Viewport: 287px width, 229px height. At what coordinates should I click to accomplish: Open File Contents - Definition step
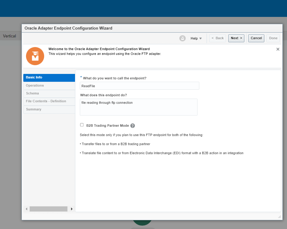pyautogui.click(x=49, y=101)
